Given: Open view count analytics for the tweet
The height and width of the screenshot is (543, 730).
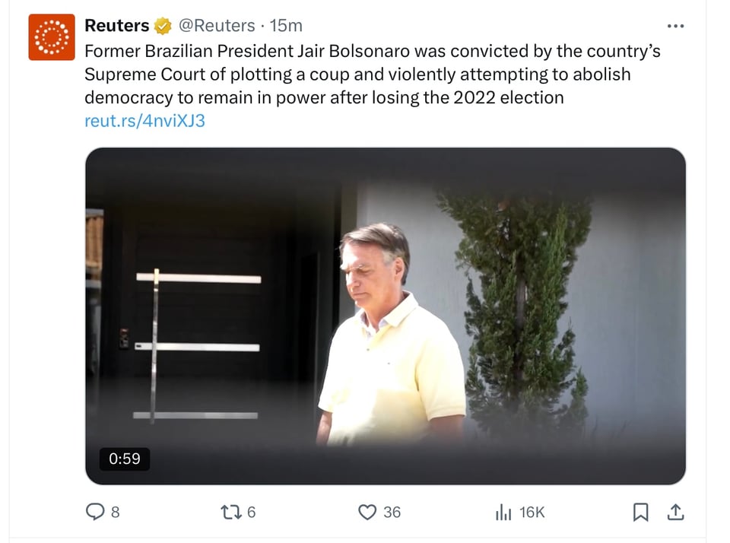Looking at the screenshot, I should [503, 512].
